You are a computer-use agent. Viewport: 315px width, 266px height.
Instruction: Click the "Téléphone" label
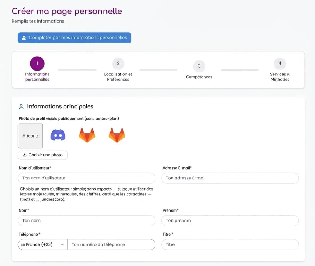(29, 234)
